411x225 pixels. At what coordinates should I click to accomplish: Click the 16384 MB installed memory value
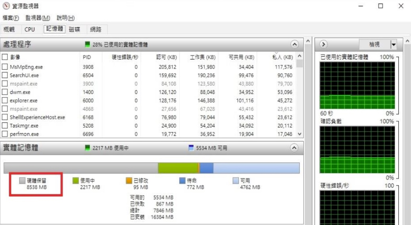[162, 217]
